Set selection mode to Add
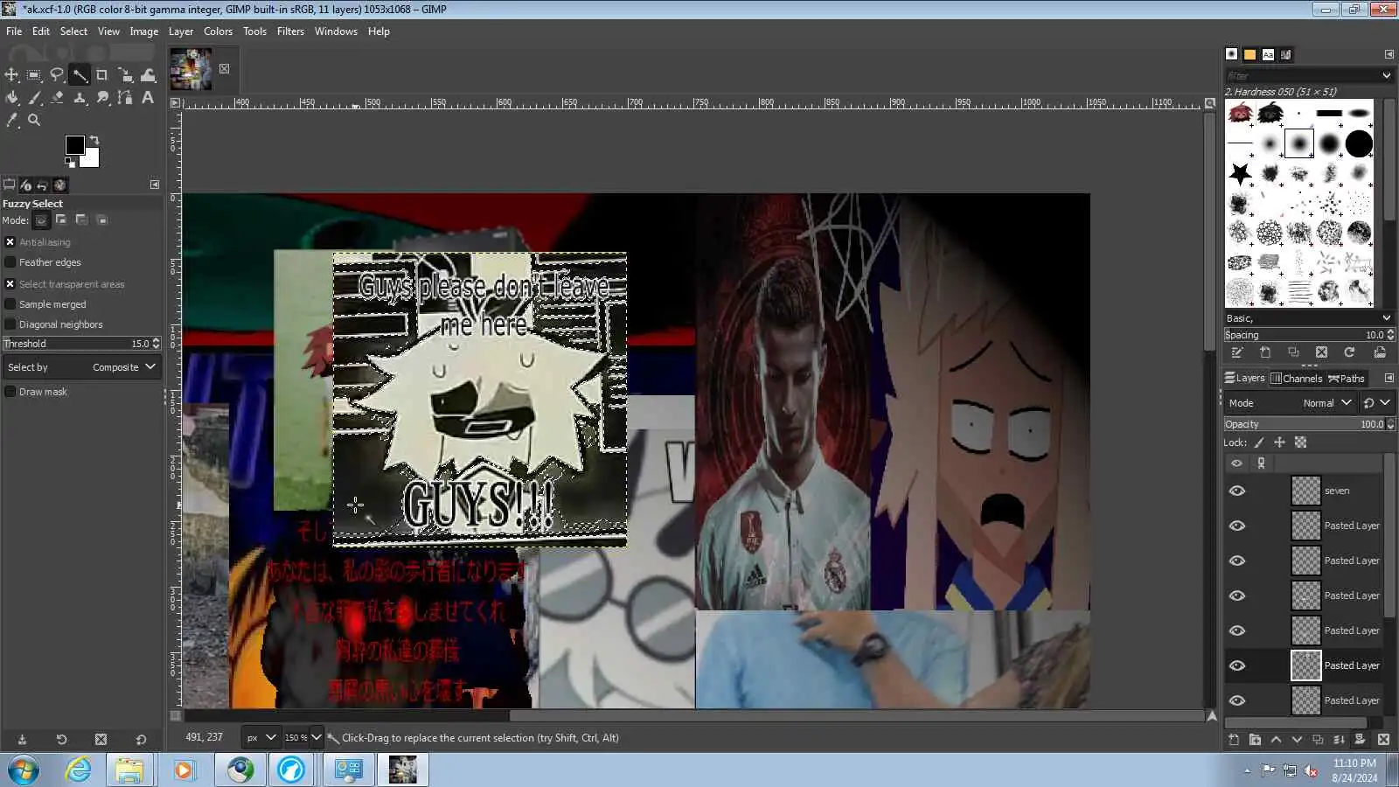1399x787 pixels. (x=61, y=220)
